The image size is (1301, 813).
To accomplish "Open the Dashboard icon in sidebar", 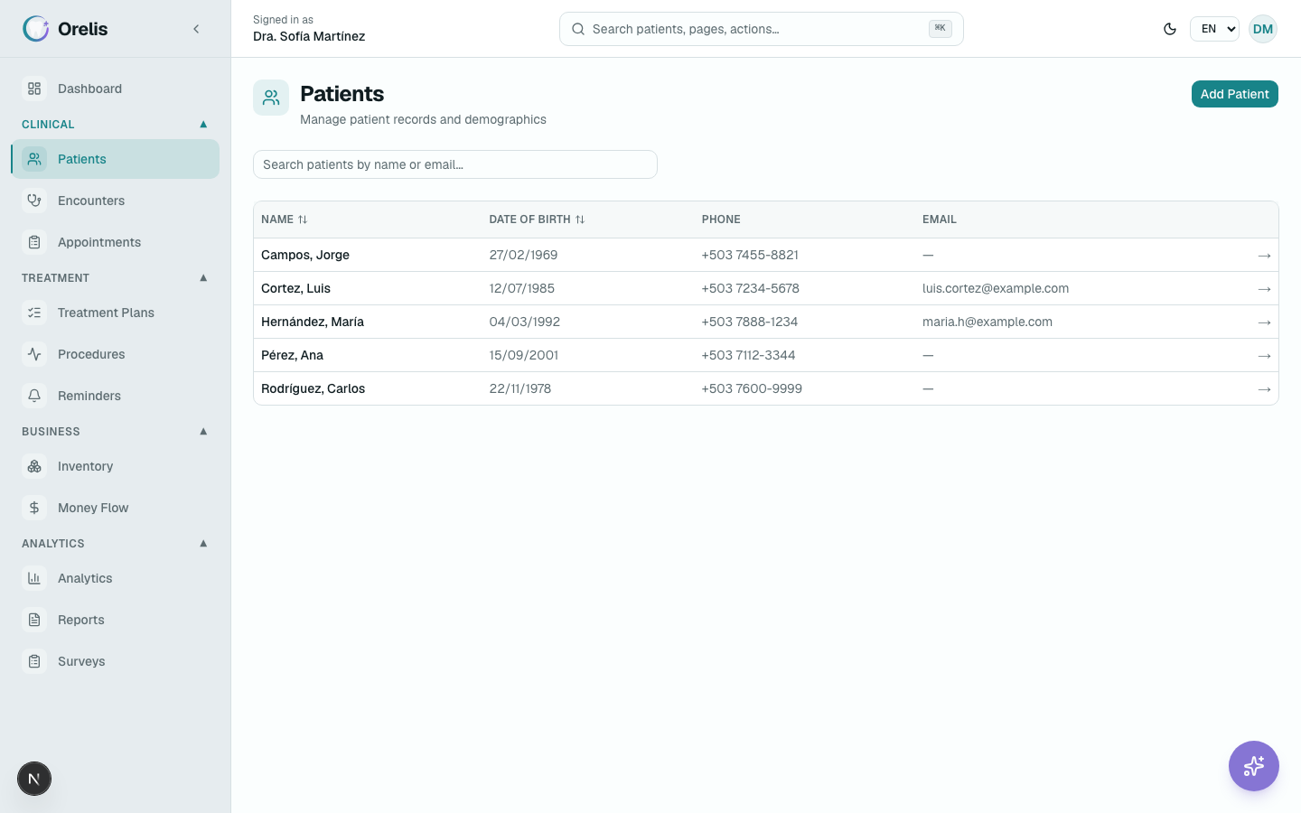I will pyautogui.click(x=34, y=89).
